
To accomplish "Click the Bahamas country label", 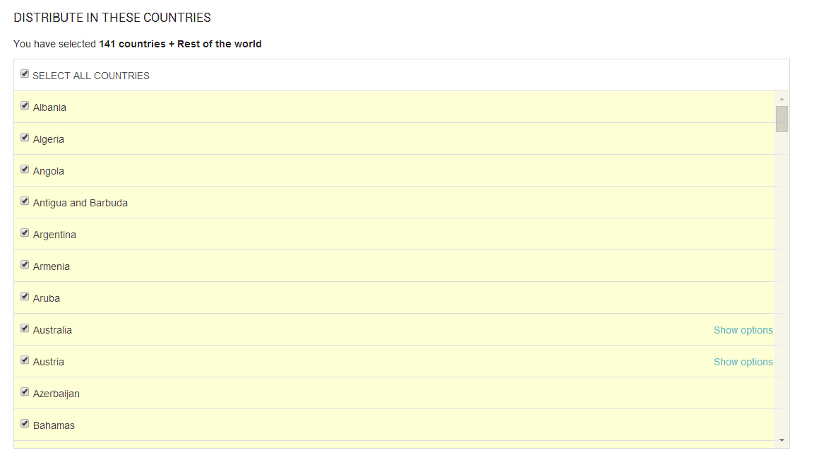I will pyautogui.click(x=54, y=425).
